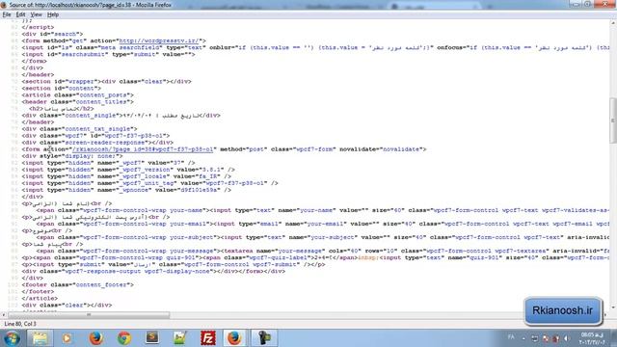The image size is (617, 347).
Task: Open the View menu
Action: point(36,14)
